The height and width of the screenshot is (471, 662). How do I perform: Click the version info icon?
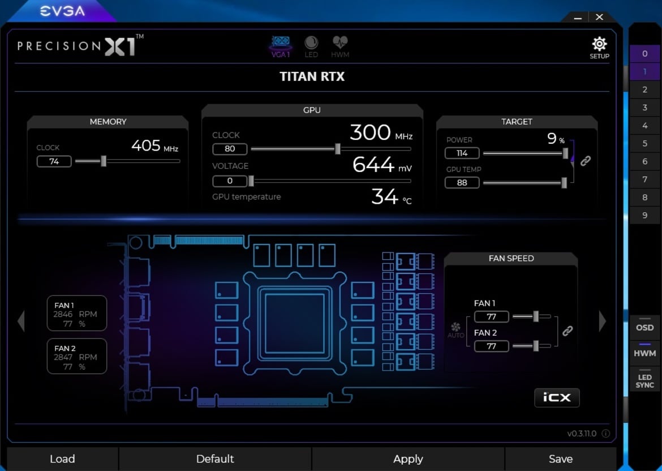[605, 434]
